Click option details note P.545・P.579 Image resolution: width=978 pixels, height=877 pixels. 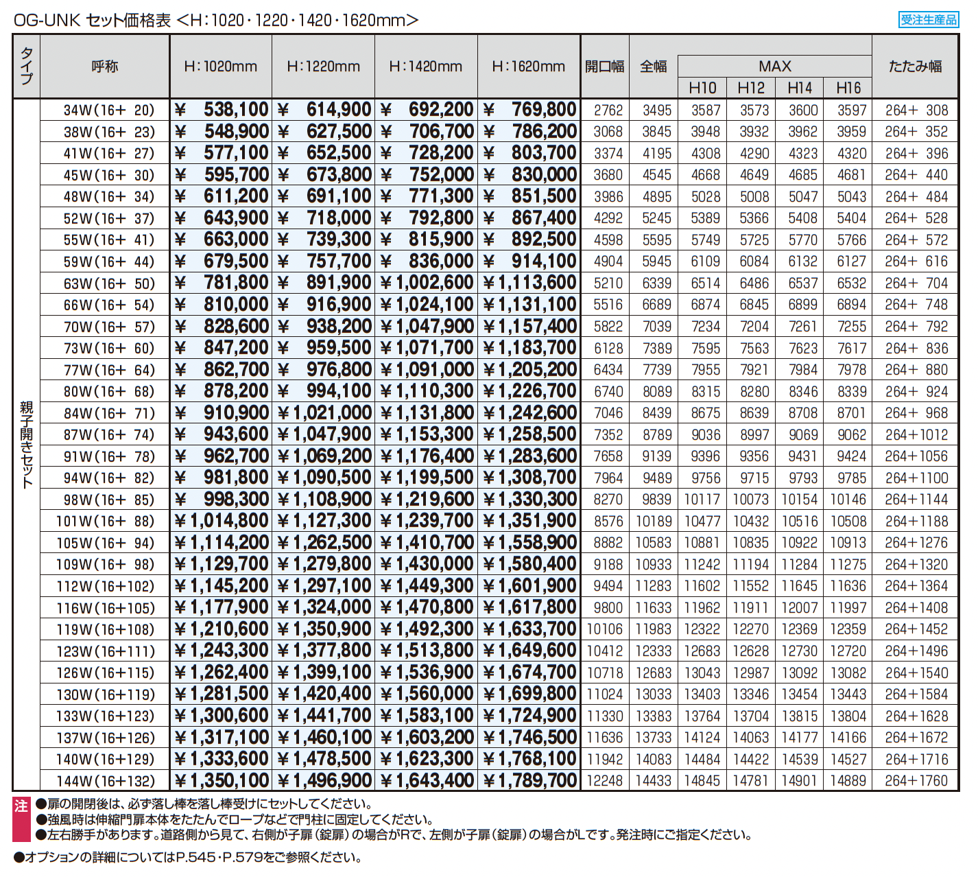pos(187,857)
